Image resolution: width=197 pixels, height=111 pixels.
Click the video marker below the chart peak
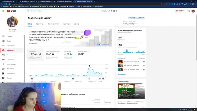[89, 79]
